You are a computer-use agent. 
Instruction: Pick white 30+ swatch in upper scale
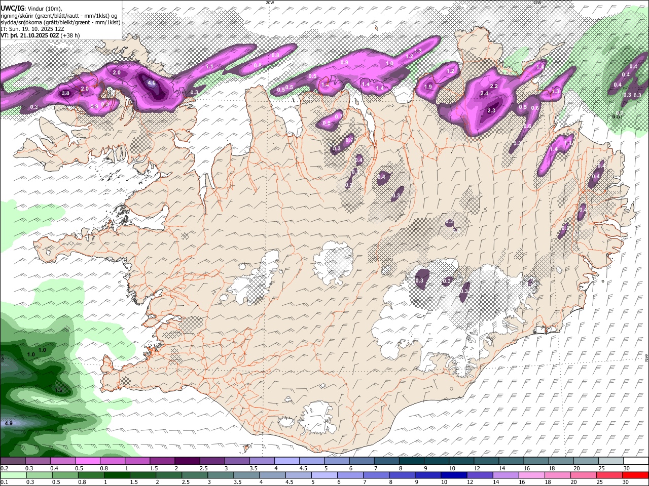click(636, 461)
